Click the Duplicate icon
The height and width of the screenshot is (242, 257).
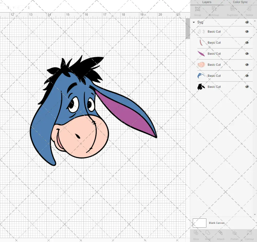tap(232, 9)
